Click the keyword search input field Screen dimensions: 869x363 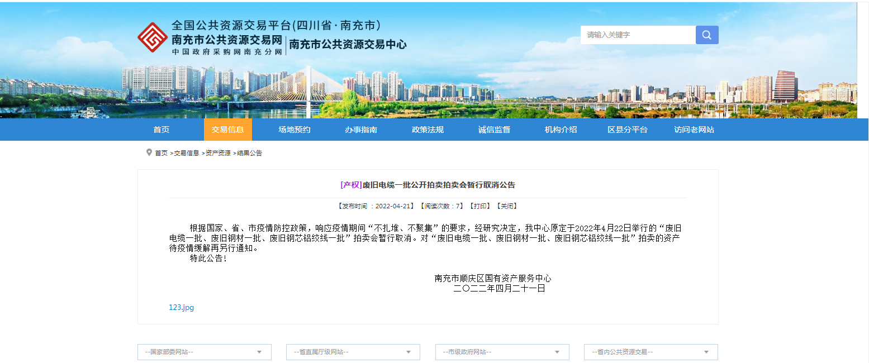[637, 35]
